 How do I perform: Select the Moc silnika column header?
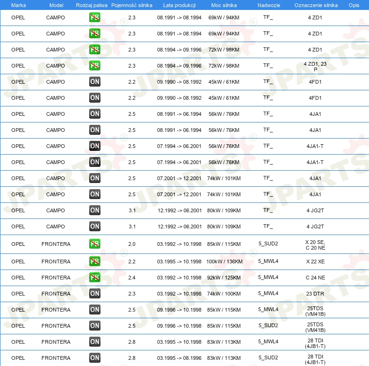[x=224, y=5]
